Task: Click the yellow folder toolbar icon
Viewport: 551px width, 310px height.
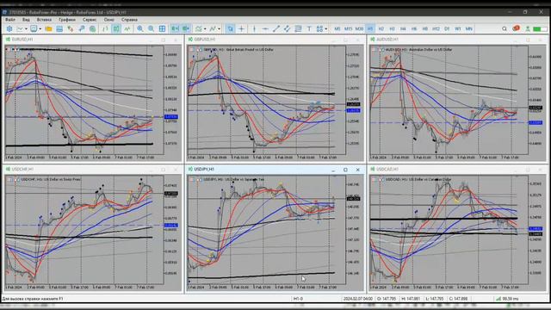Action: (48, 28)
